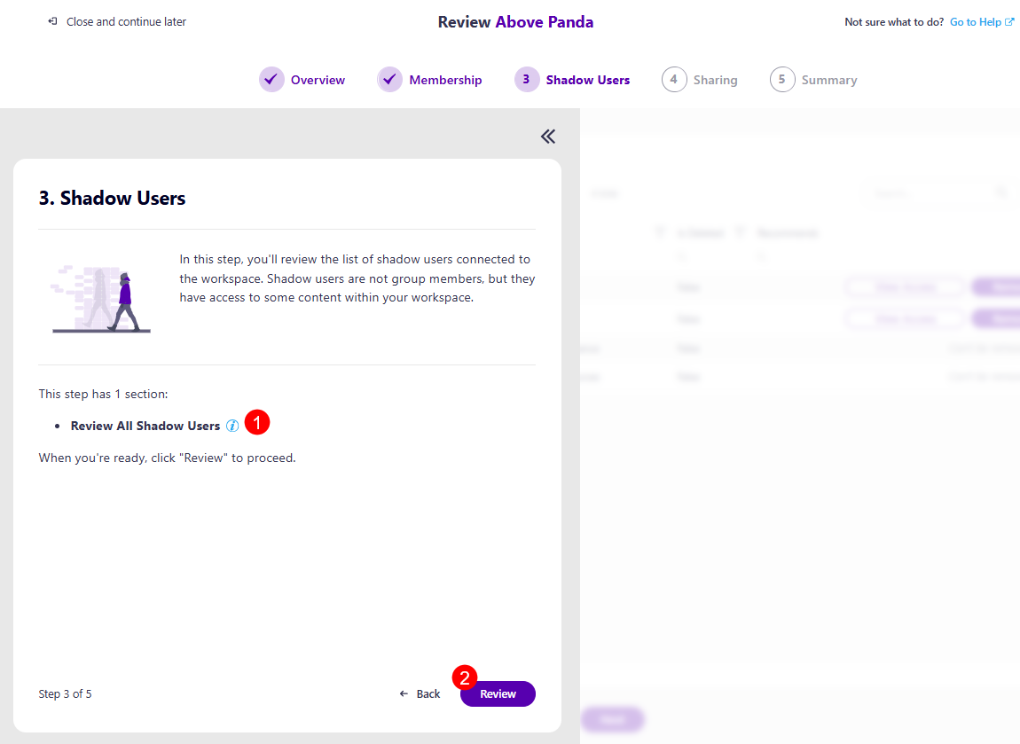The width and height of the screenshot is (1020, 744).
Task: Click the back arrow icon before Back
Action: (x=404, y=693)
